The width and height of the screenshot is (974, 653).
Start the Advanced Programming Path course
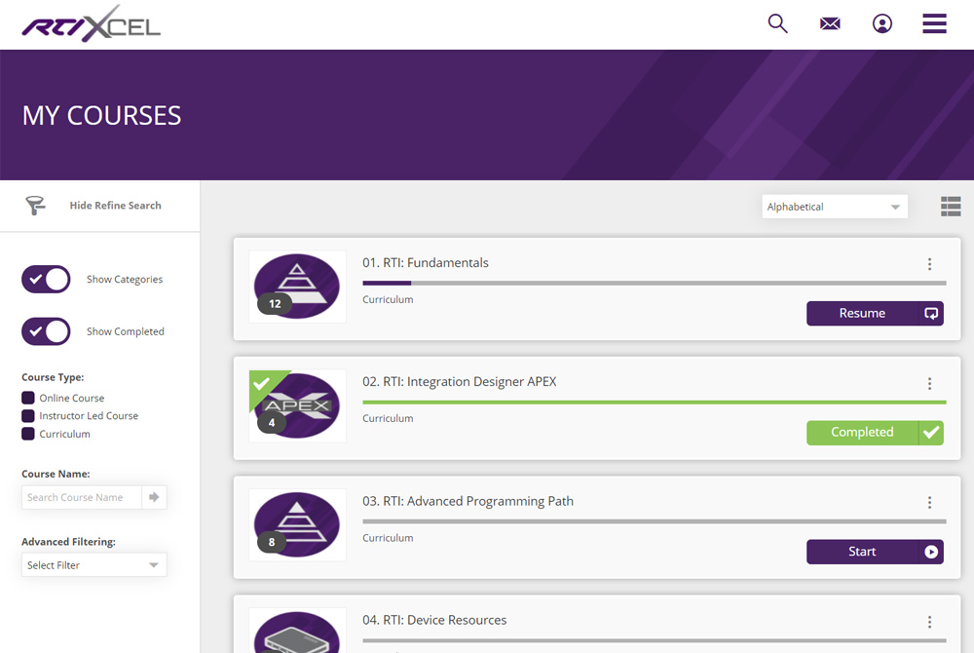click(875, 552)
